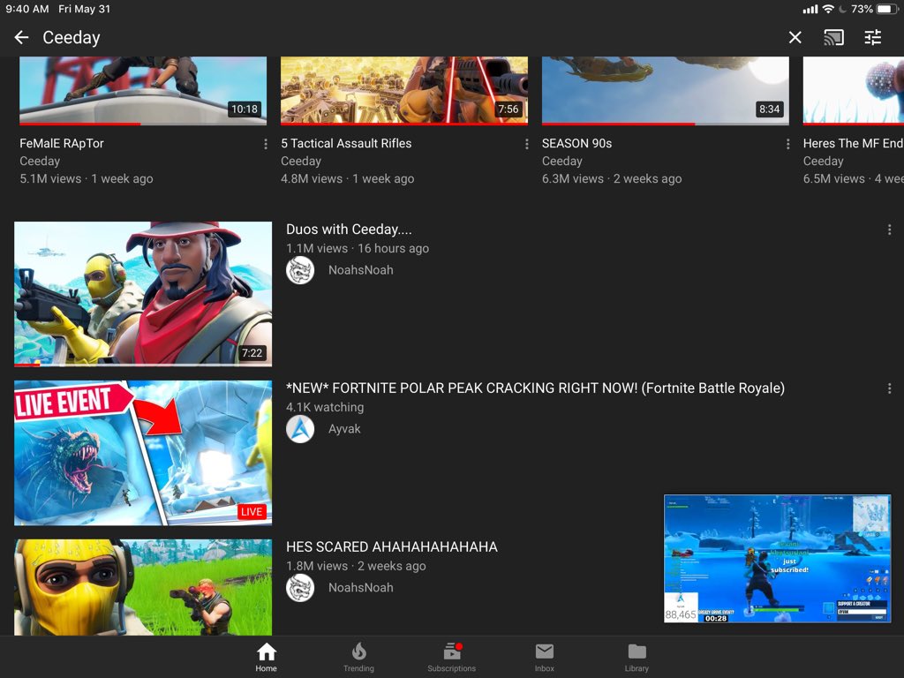Viewport: 904px width, 678px height.
Task: Open options for FeMalE RApTor video
Action: pos(265,144)
